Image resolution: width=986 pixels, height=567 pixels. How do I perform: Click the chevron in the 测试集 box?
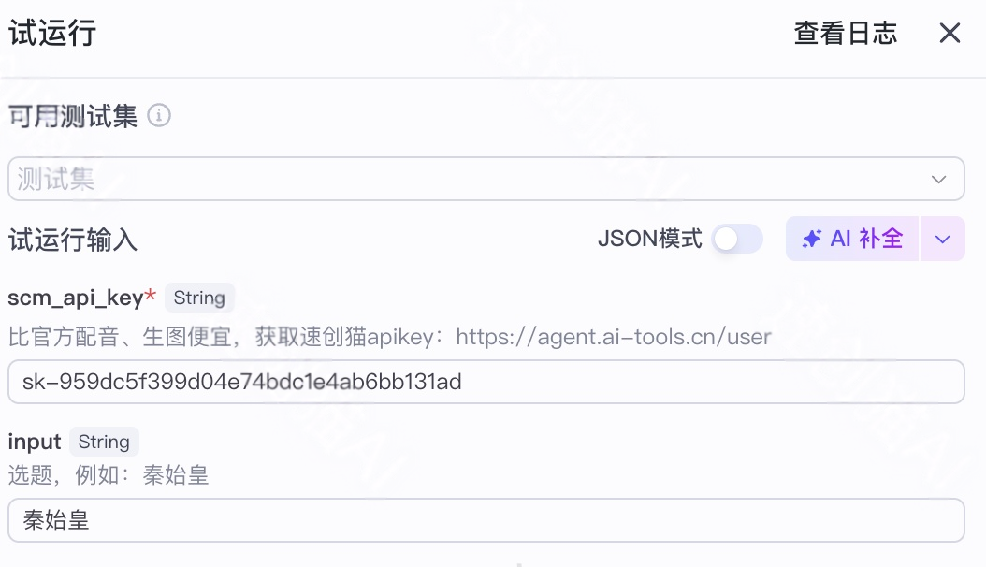939,179
